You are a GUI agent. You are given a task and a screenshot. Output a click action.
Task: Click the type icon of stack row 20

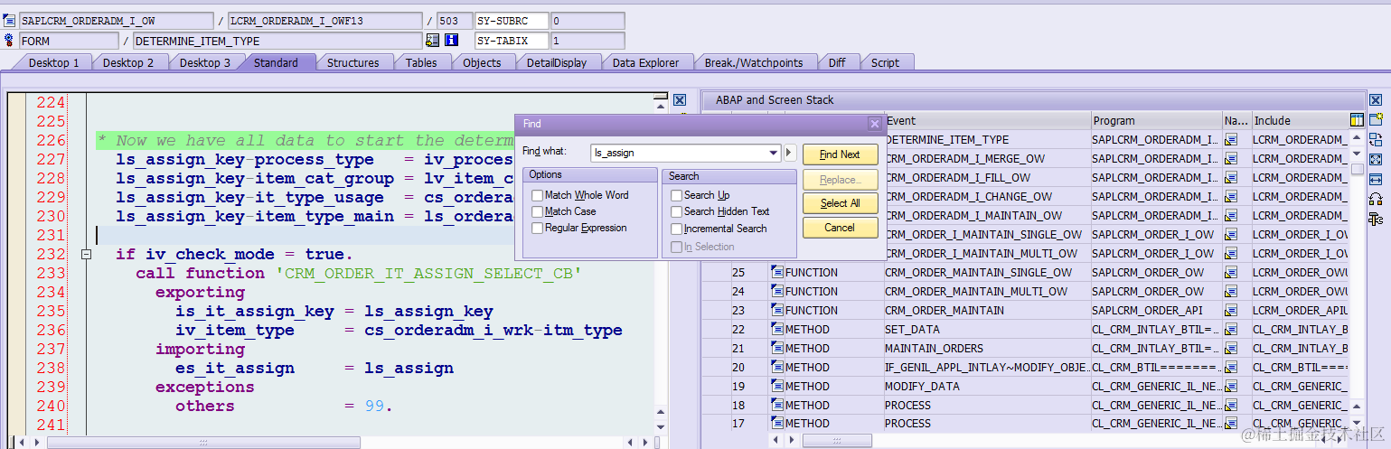point(777,368)
